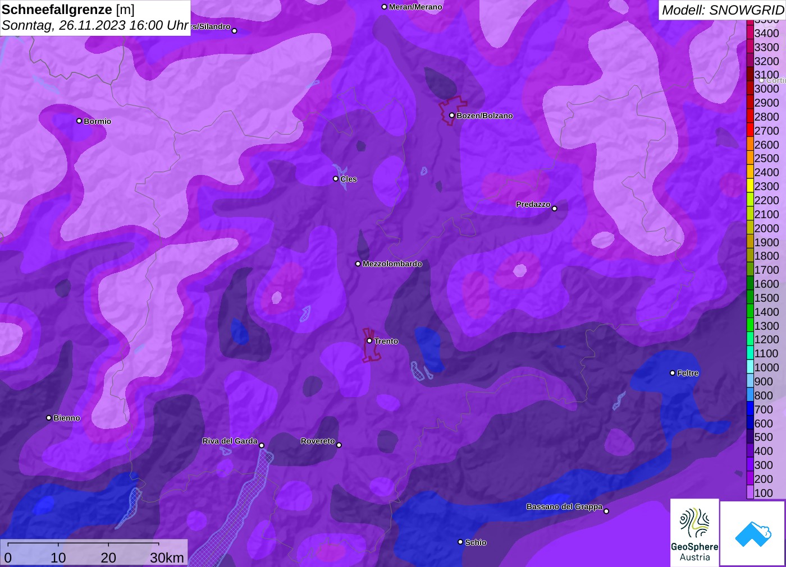Viewport: 786px width, 567px height.
Task: Select the 2000 m legend swatch
Action: pyautogui.click(x=750, y=228)
